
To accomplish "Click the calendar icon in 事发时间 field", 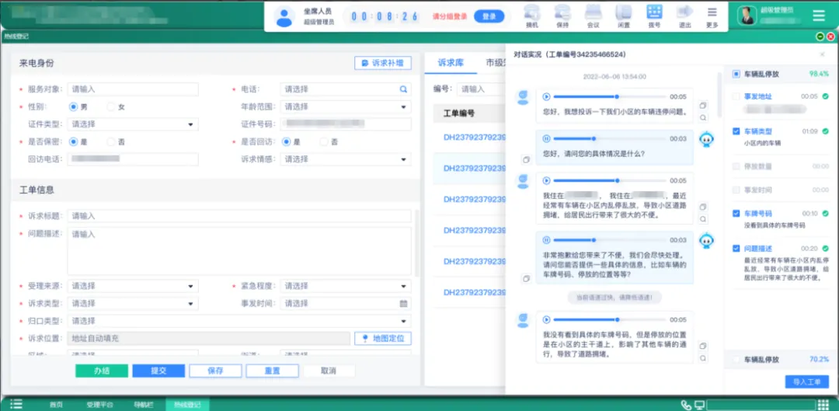I will [403, 304].
